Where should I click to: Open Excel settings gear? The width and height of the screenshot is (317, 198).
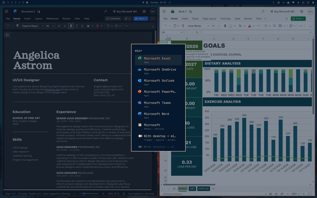[302, 11]
